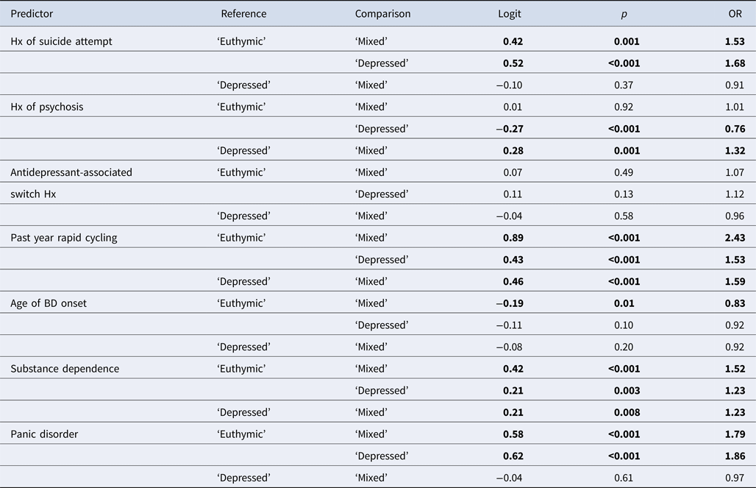
Task: Select the Comparison column header
Action: pos(382,14)
